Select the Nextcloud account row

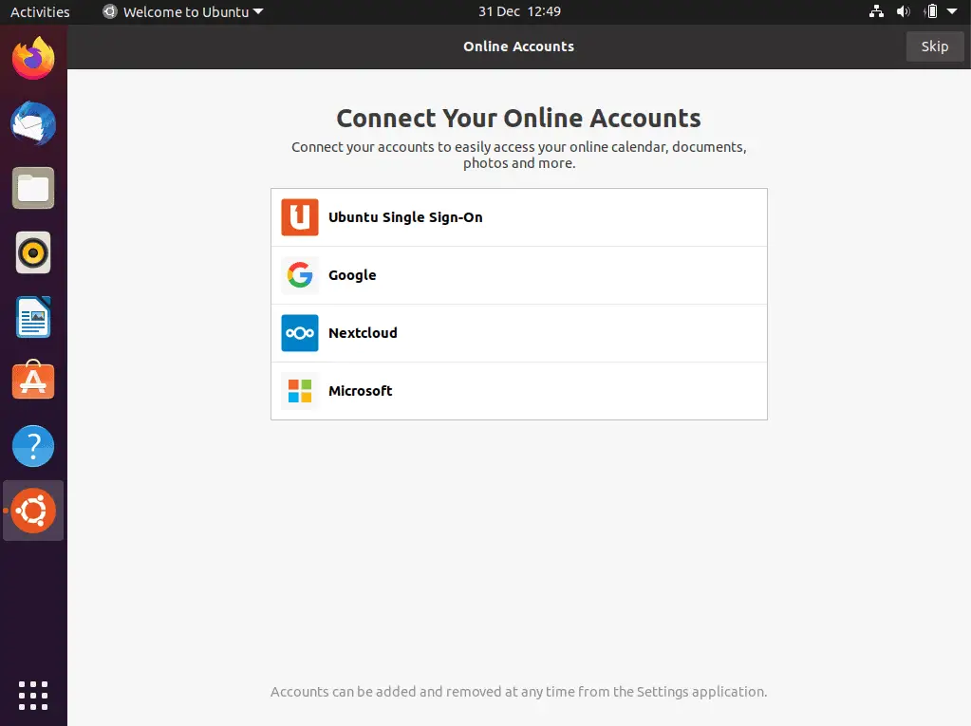pos(519,333)
